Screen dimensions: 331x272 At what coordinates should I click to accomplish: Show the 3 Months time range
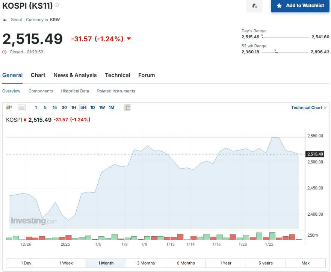coord(146,263)
